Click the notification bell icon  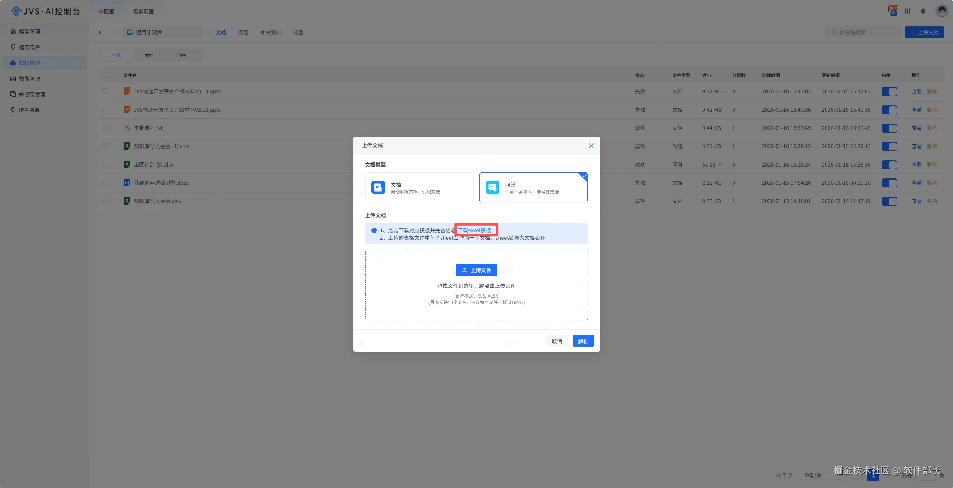coord(923,11)
